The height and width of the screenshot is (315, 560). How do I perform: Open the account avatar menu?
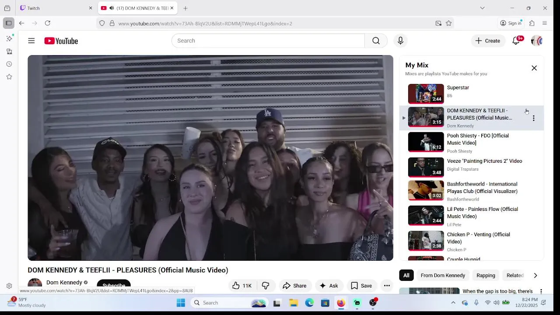(537, 41)
